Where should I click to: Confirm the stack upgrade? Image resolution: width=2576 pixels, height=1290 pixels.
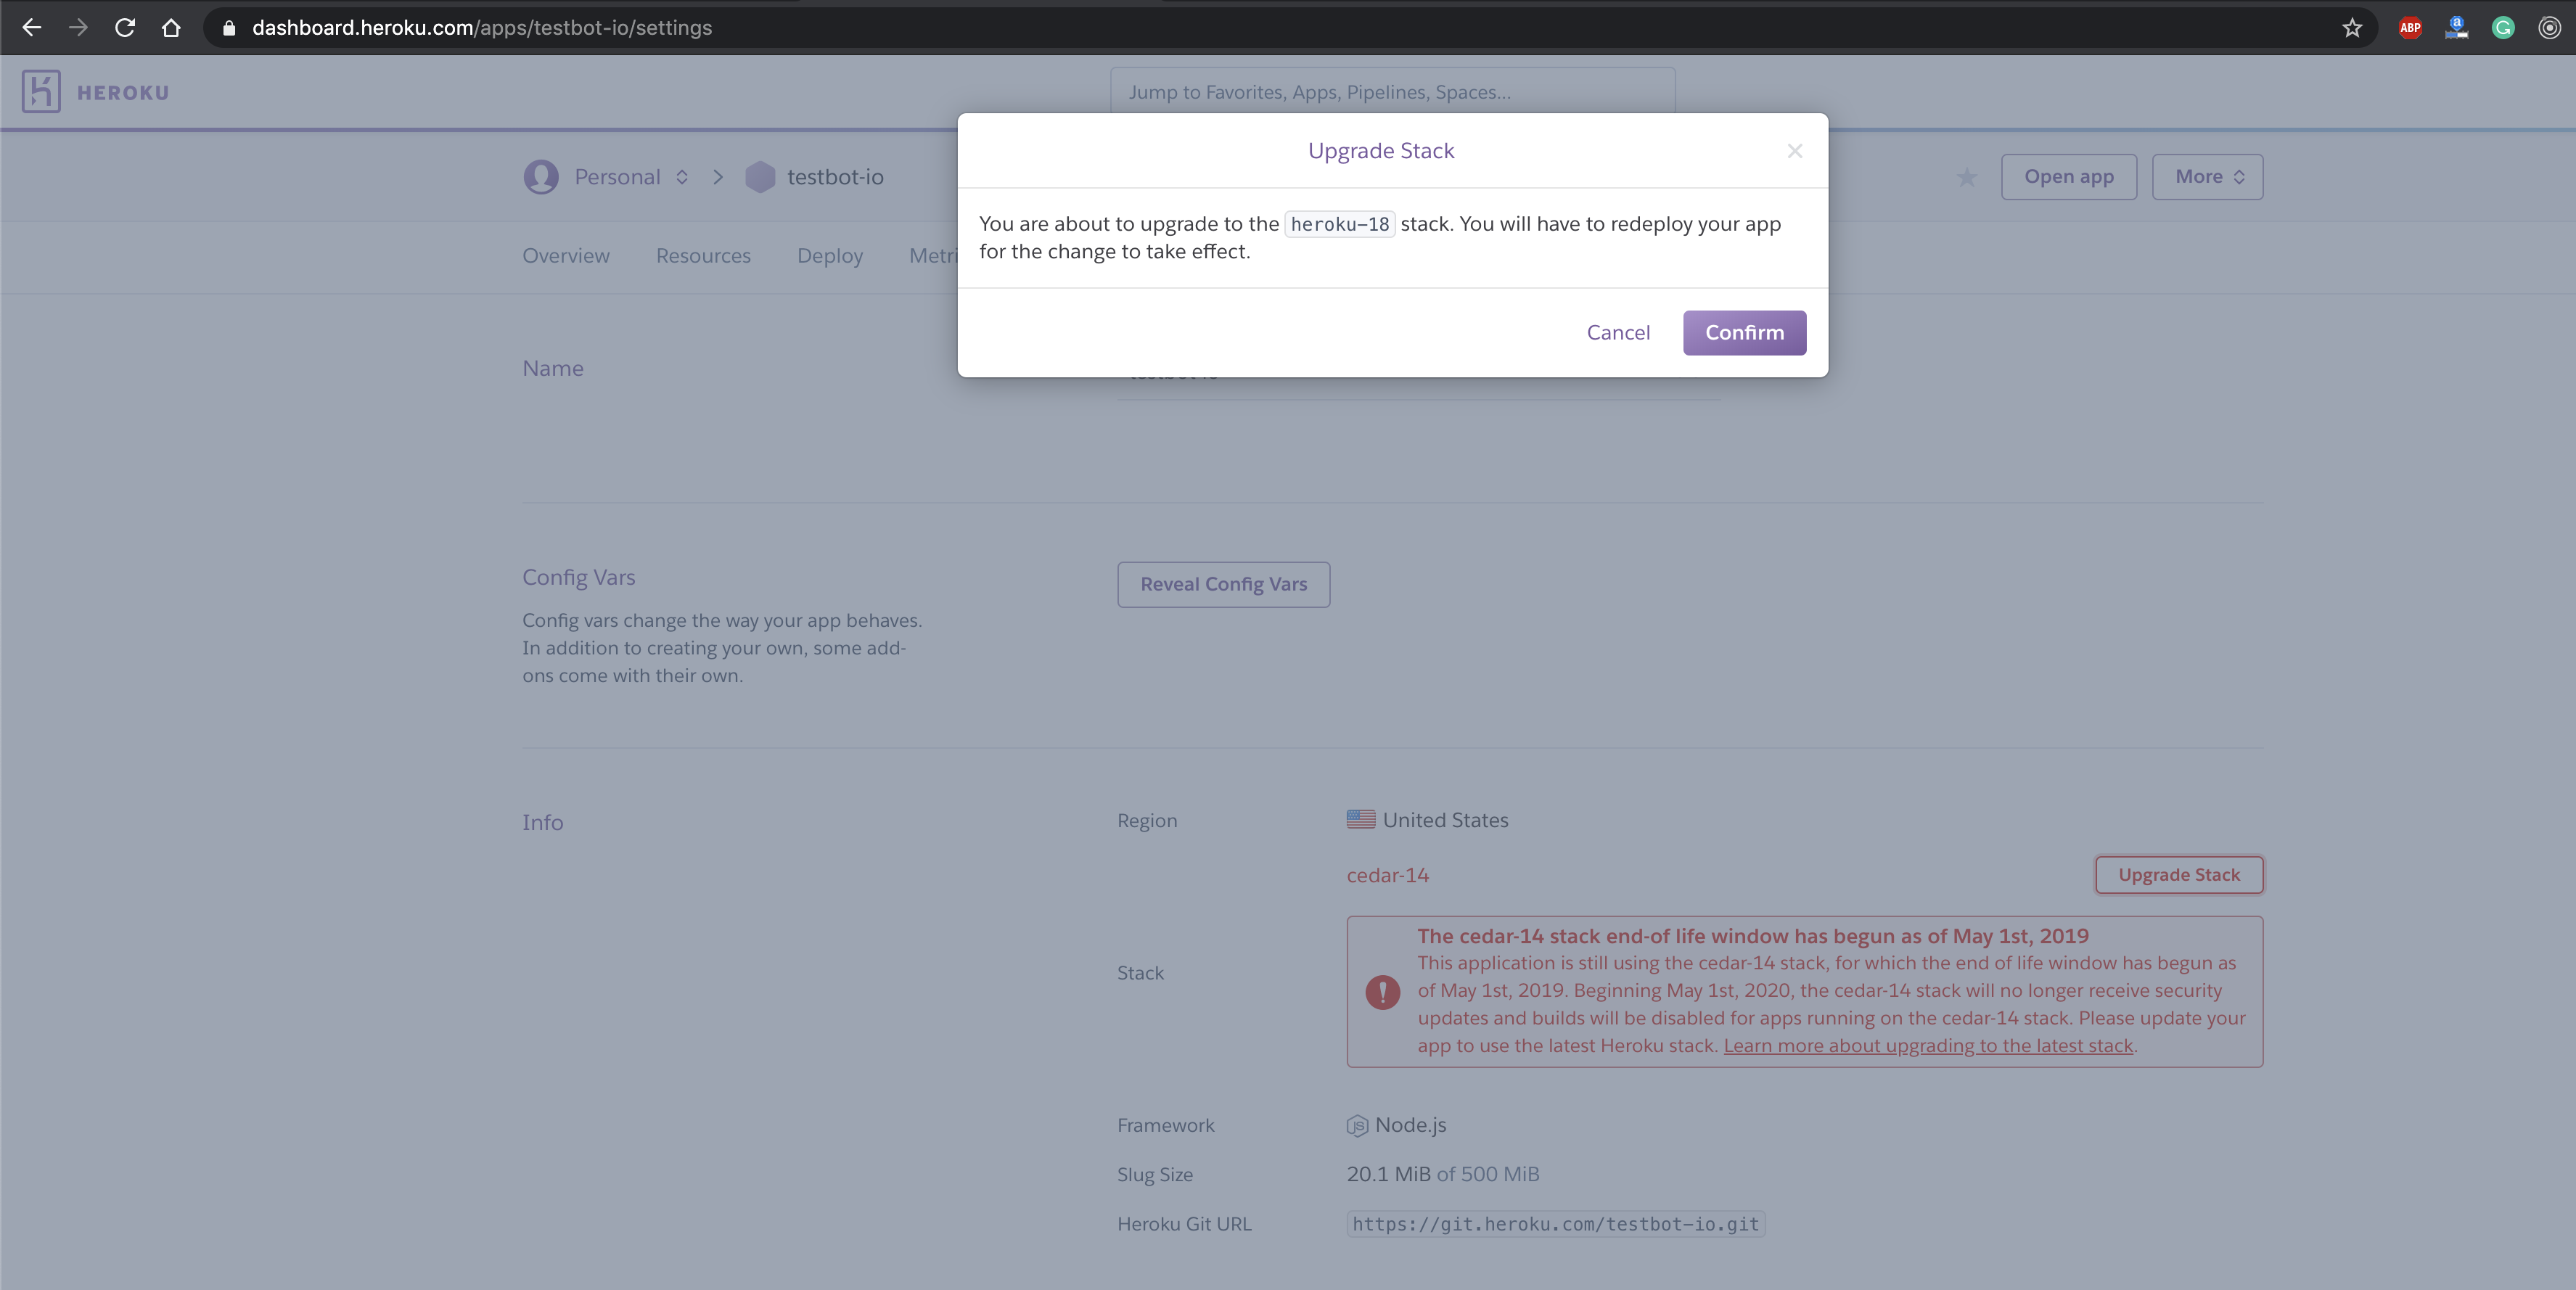point(1744,333)
